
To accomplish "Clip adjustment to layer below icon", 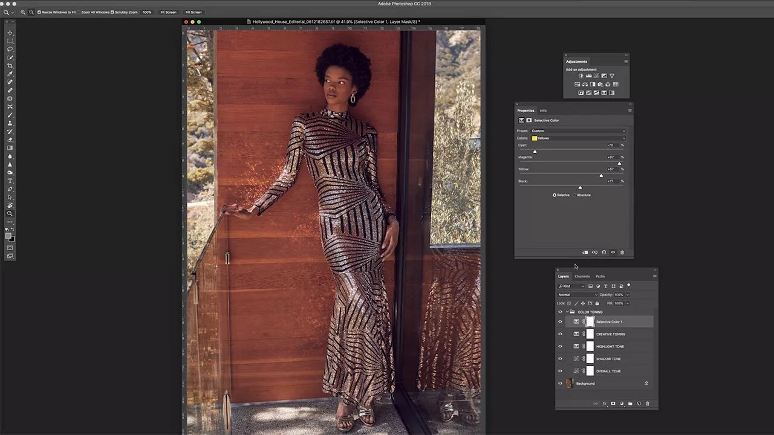I will tap(585, 253).
